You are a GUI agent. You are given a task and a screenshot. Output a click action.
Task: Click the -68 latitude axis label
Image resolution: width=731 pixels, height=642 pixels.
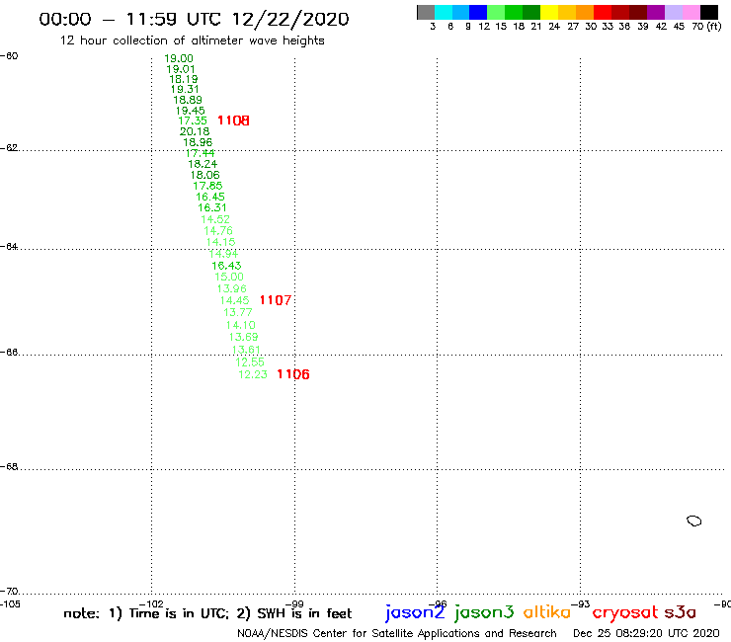9,467
